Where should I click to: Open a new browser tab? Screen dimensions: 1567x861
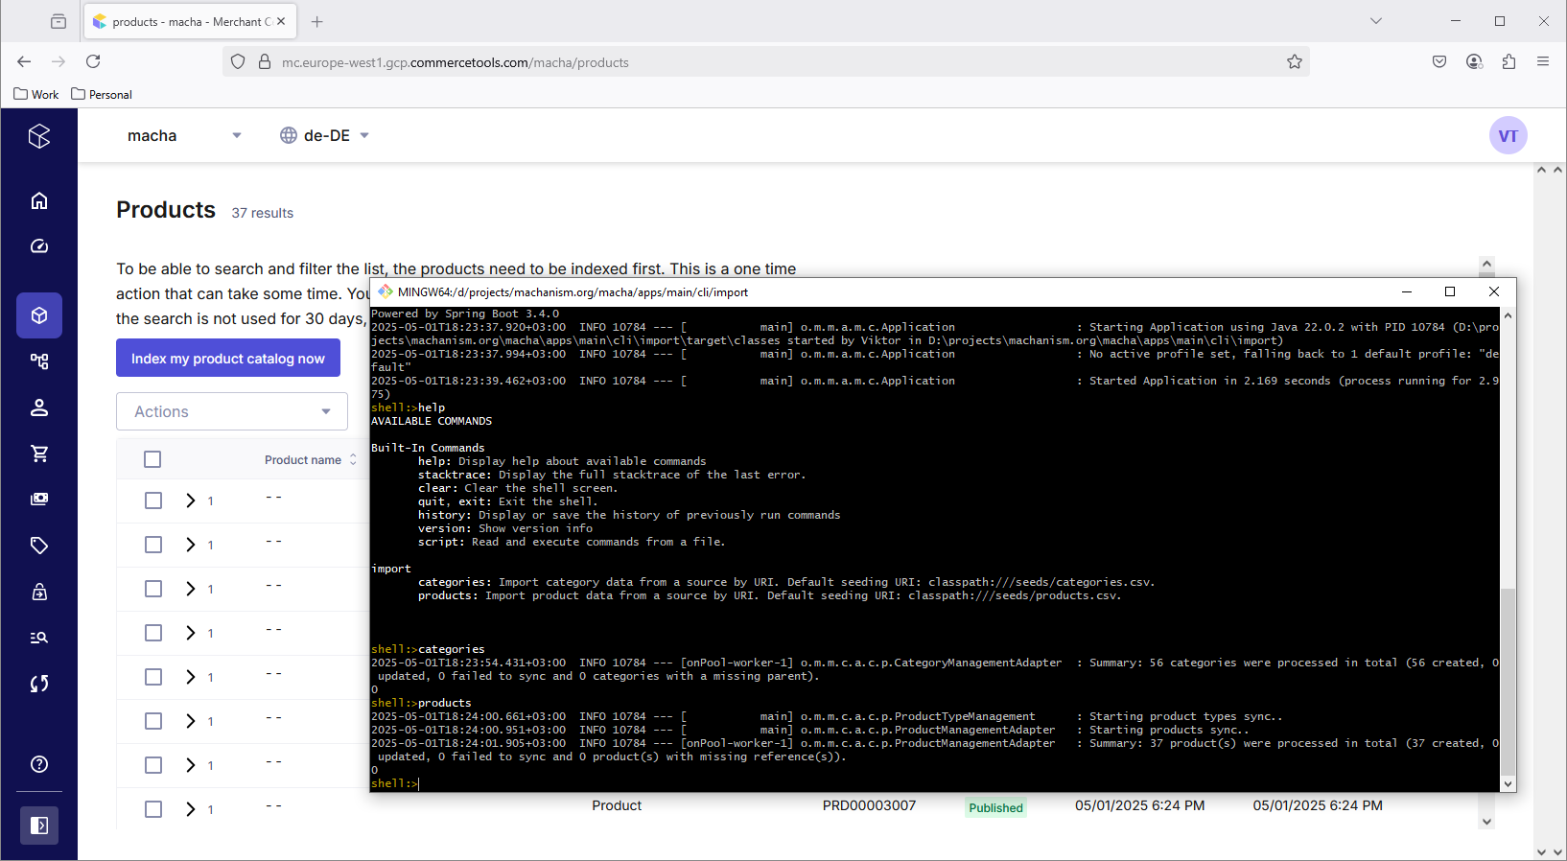[317, 21]
